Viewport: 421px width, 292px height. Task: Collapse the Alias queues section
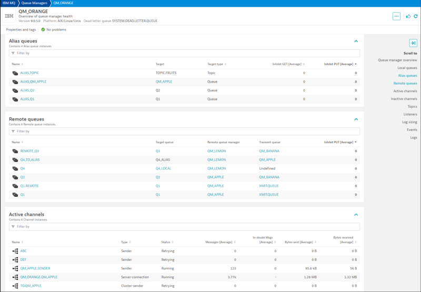coord(356,41)
